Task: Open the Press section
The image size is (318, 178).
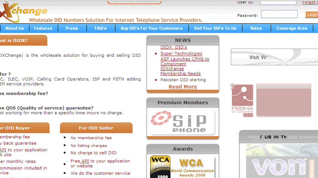Action: coord(71,28)
